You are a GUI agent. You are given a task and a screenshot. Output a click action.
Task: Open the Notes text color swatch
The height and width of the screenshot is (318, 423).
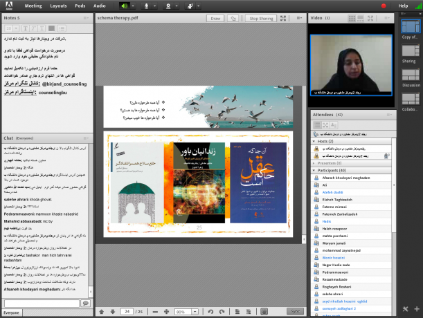pos(51,28)
